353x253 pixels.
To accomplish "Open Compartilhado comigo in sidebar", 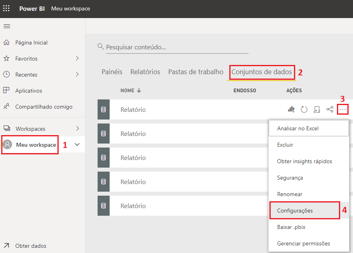I will [x=43, y=107].
